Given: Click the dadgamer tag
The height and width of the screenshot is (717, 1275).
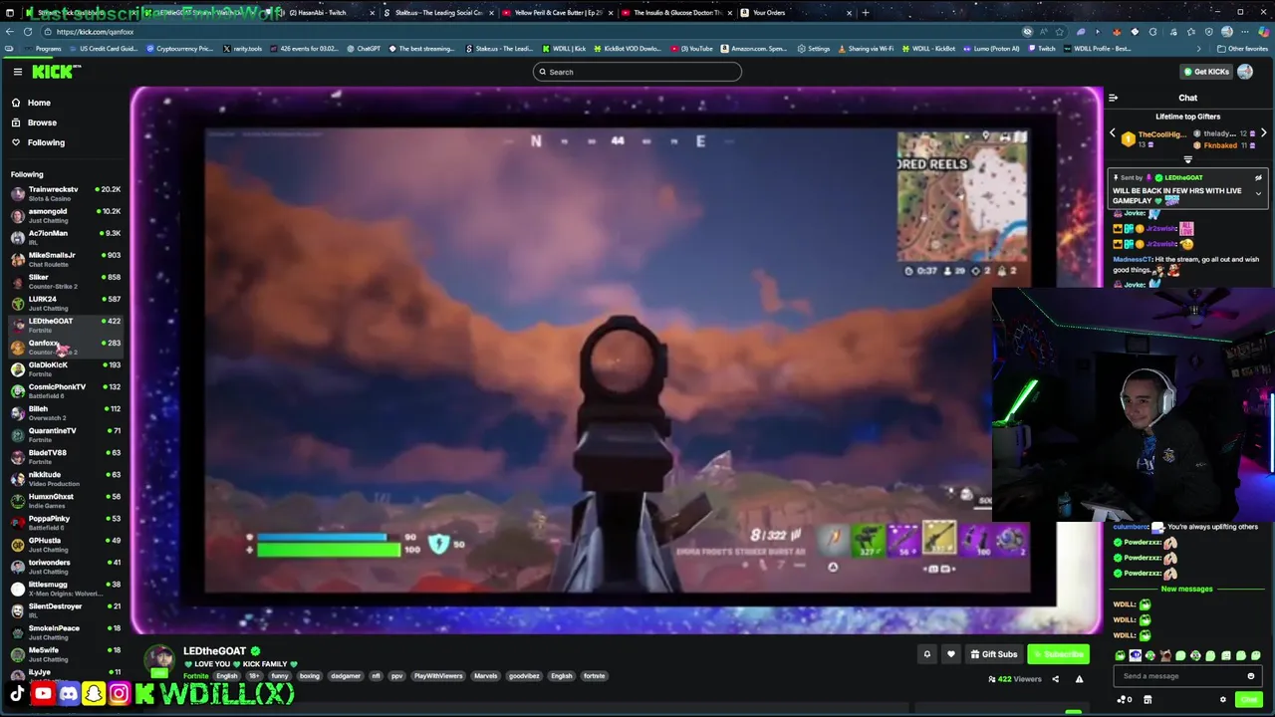Looking at the screenshot, I should click(x=346, y=676).
